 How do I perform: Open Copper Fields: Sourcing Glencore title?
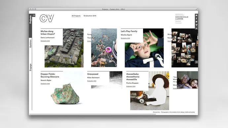[50, 75]
